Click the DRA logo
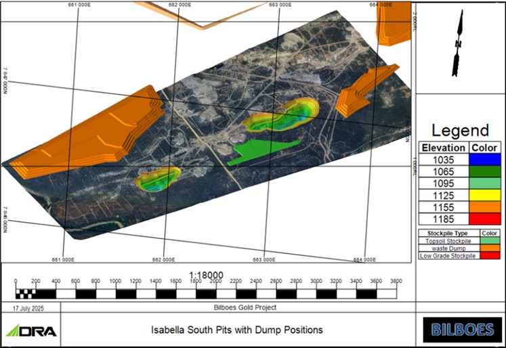 coord(31,330)
